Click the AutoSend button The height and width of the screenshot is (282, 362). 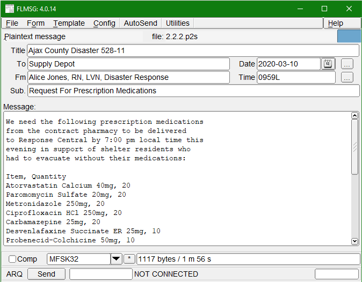[x=140, y=23]
